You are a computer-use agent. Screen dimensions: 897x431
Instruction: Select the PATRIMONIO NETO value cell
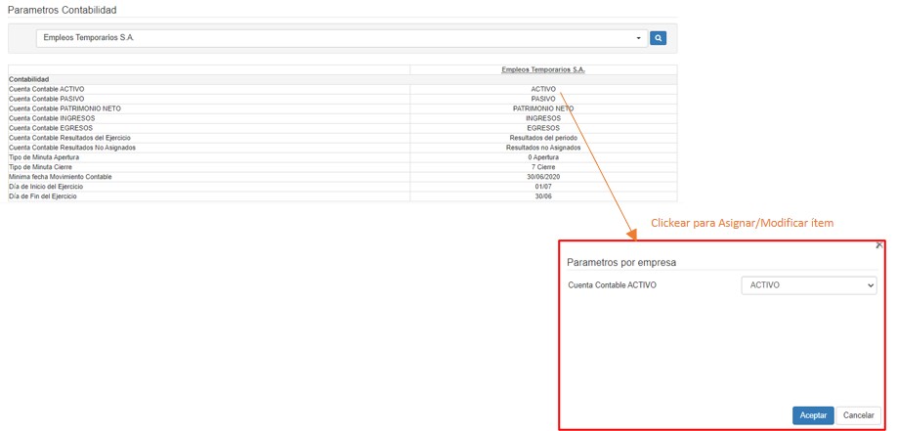coord(543,108)
